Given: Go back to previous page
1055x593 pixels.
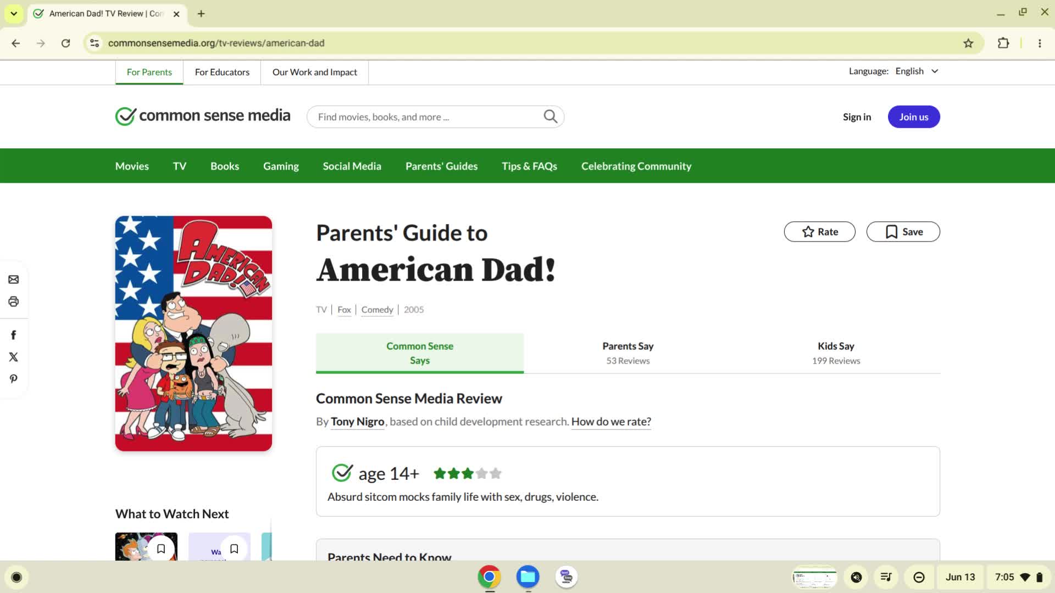Looking at the screenshot, I should [16, 43].
